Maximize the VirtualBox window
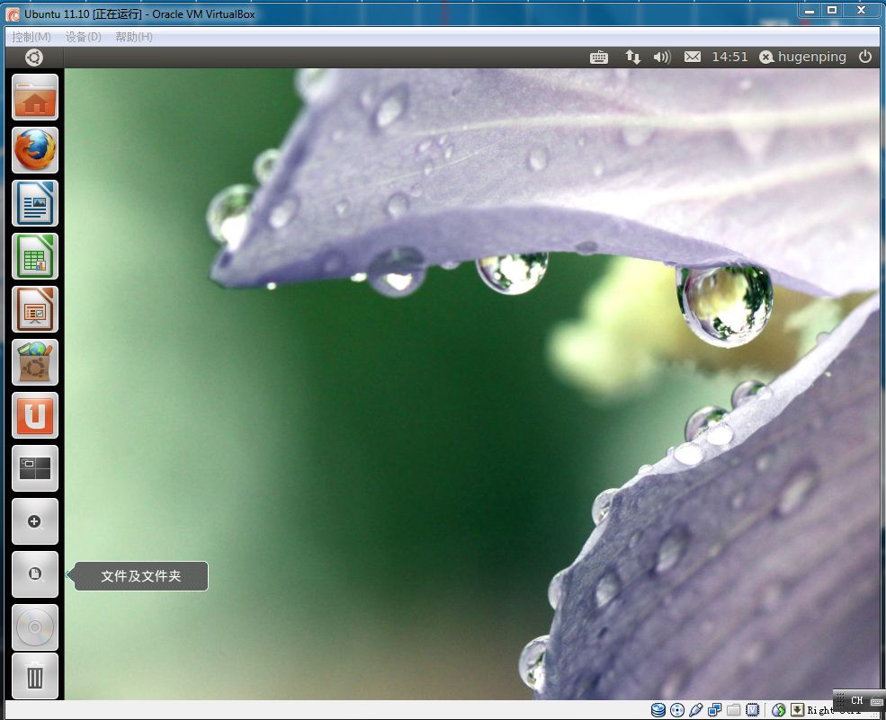886x720 pixels. coord(832,10)
